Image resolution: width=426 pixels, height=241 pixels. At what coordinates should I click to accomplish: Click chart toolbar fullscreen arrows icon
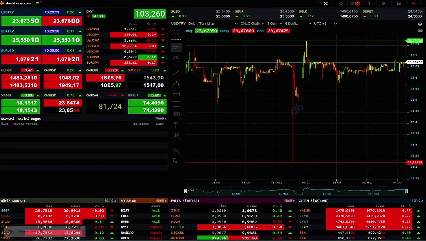176,32
